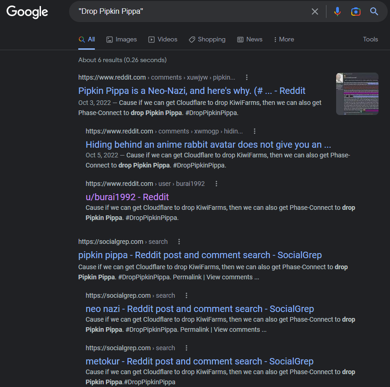The width and height of the screenshot is (390, 387).
Task: Switch to the Images tab
Action: point(122,39)
